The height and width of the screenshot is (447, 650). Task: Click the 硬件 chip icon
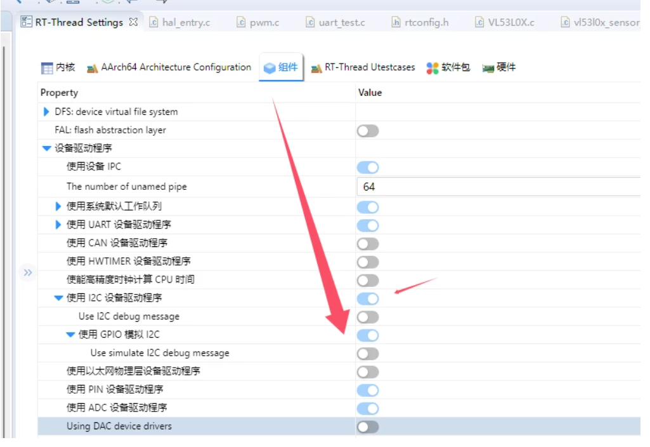(x=488, y=69)
